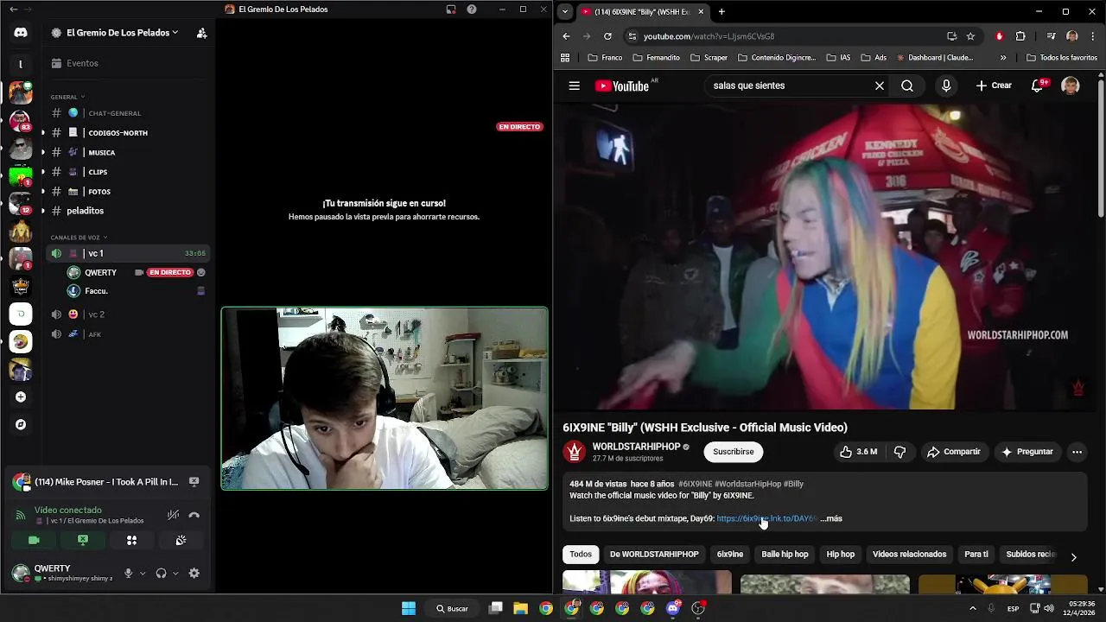Start YouTube voice search microphone
This screenshot has width=1106, height=622.
[x=946, y=86]
